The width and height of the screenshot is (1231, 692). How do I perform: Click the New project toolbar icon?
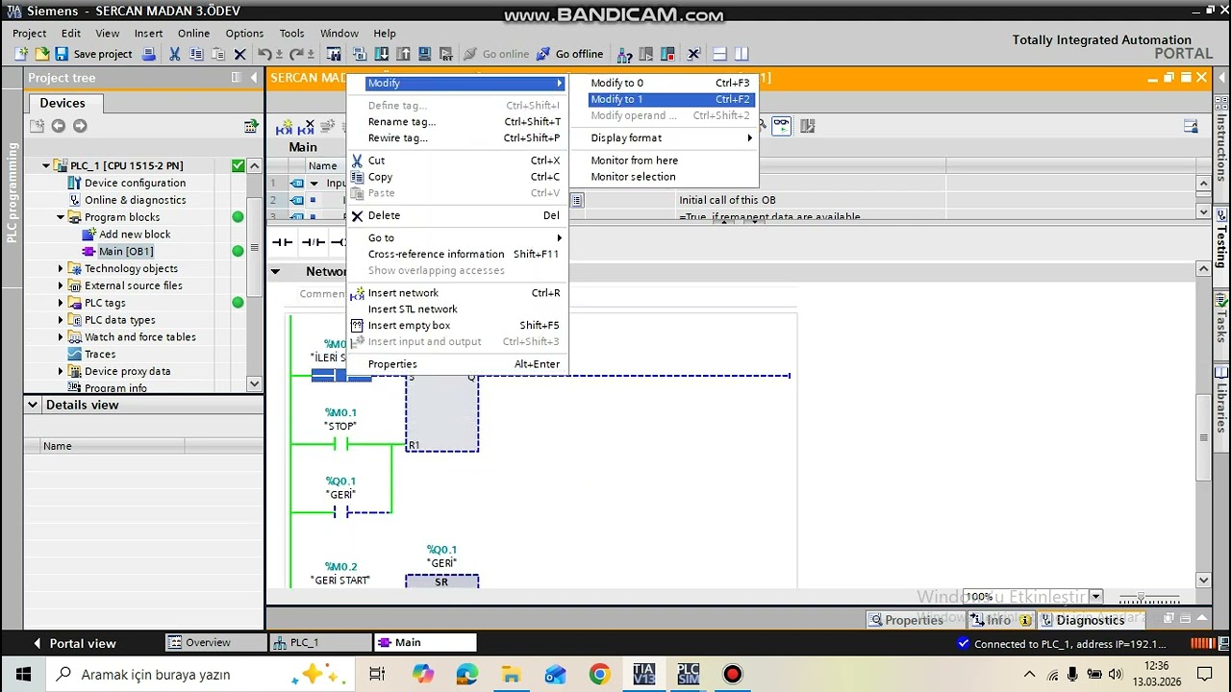click(21, 55)
